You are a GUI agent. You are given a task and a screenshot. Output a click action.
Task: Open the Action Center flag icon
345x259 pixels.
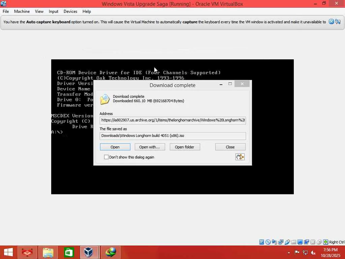pos(297,252)
